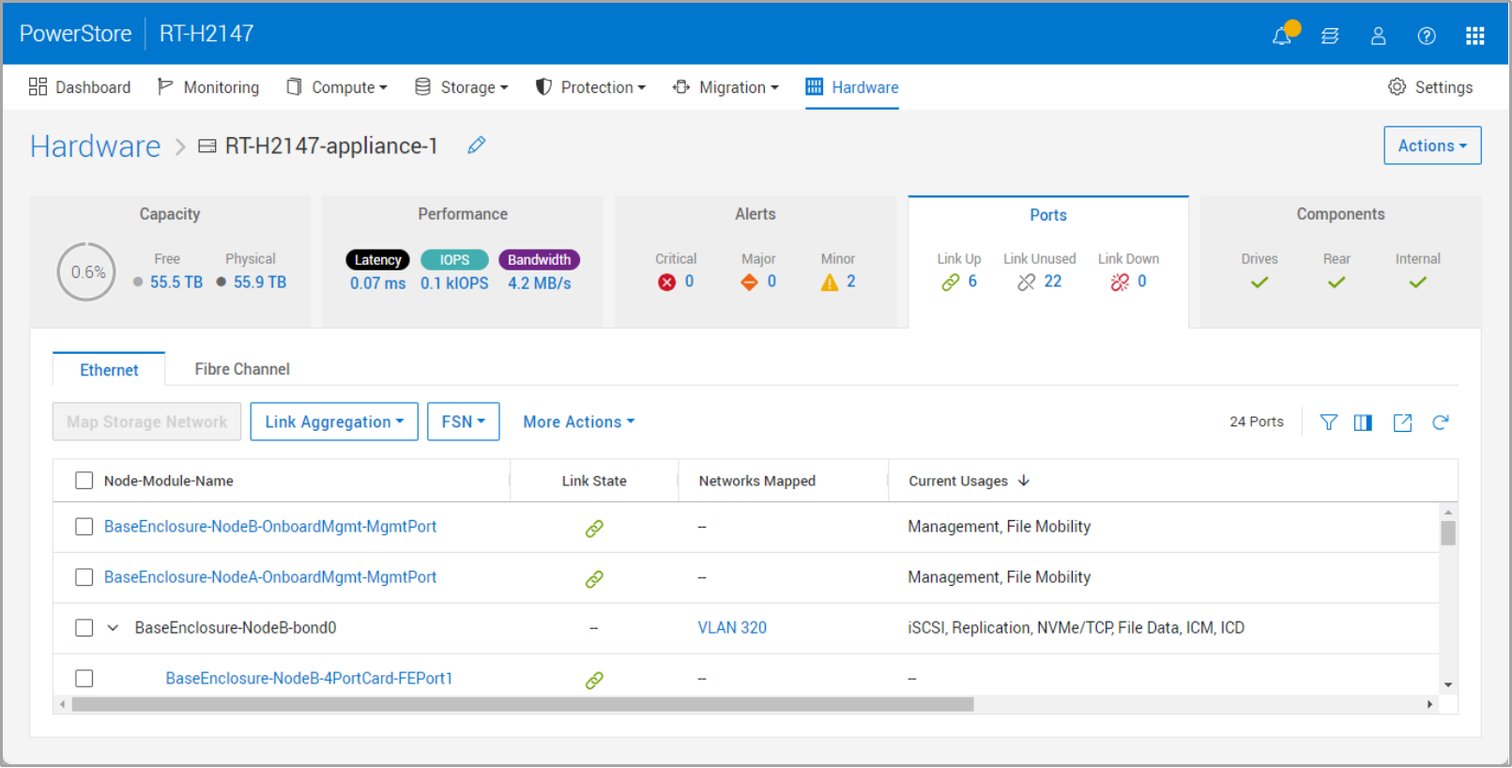
Task: Click the horizontal scrollbar thumb
Action: pyautogui.click(x=523, y=704)
